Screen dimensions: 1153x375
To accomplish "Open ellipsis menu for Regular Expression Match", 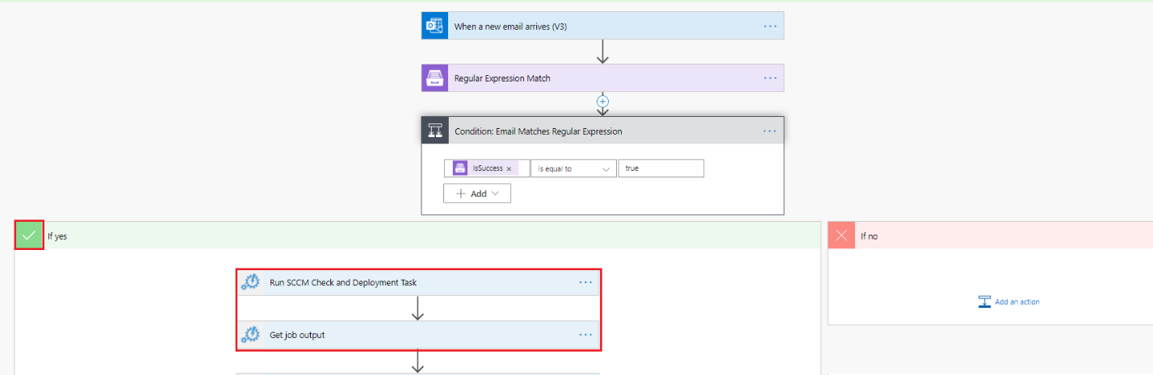I will (769, 78).
